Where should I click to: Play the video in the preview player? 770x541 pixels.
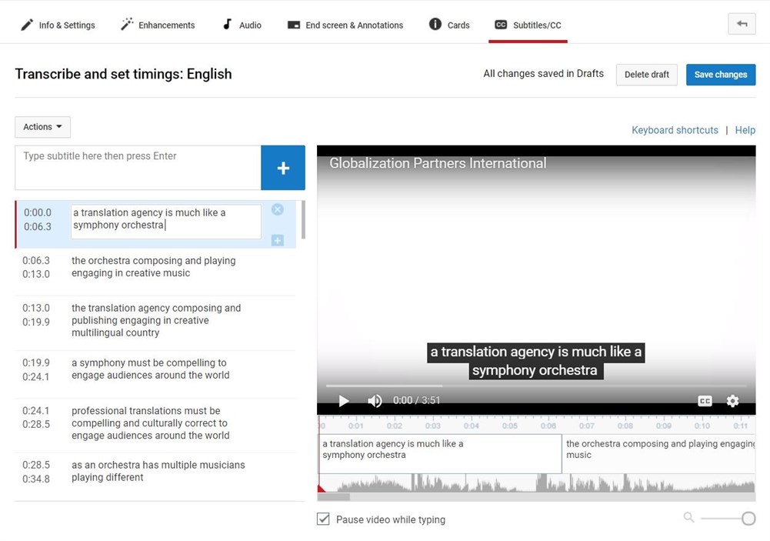pos(344,401)
